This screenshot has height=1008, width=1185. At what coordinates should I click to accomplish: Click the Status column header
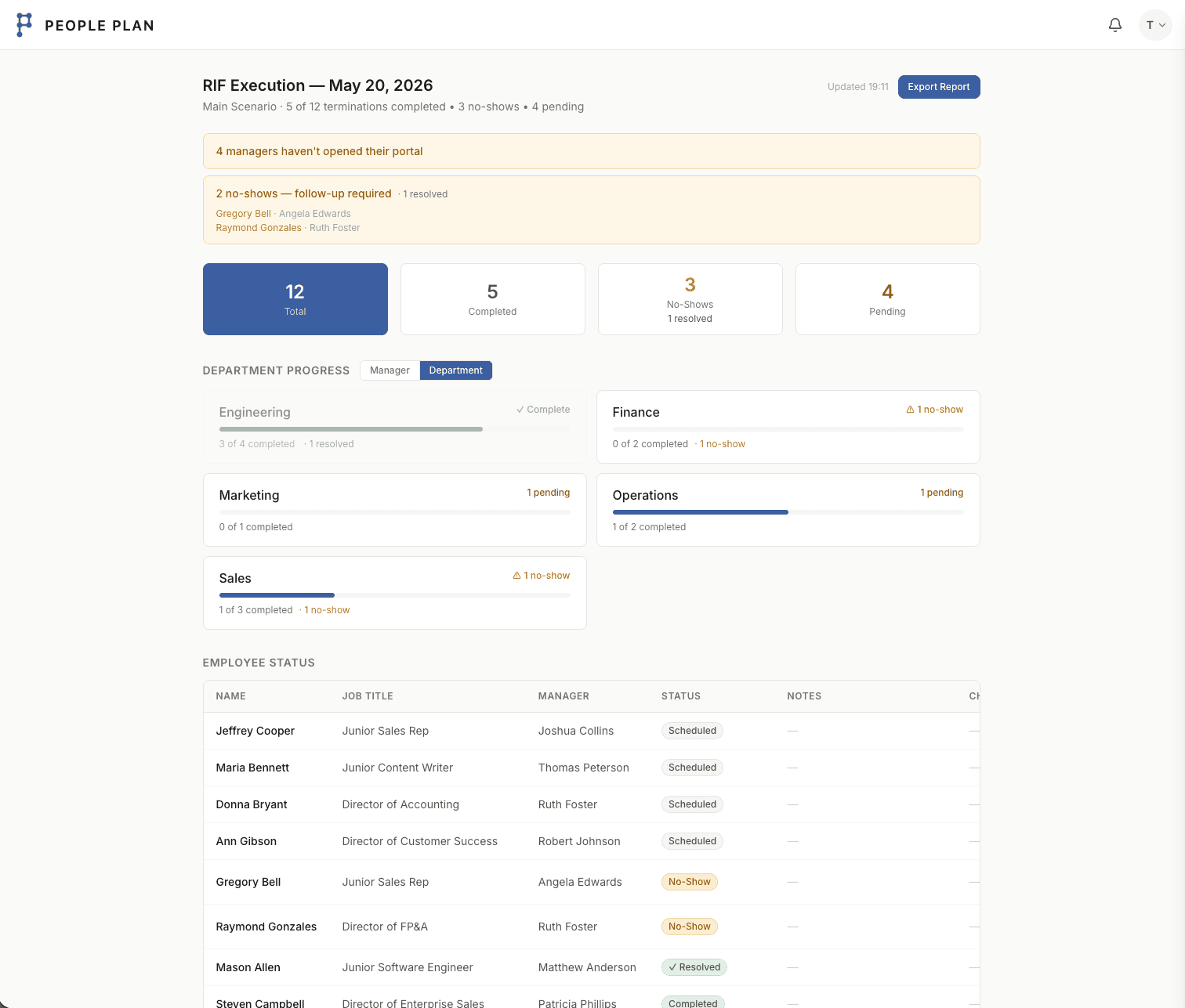coord(681,696)
